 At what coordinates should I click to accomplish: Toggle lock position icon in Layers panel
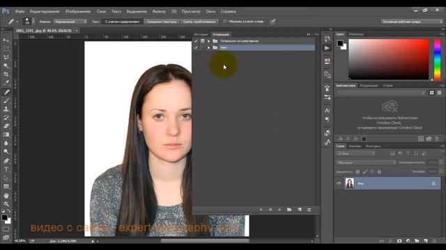point(372,172)
